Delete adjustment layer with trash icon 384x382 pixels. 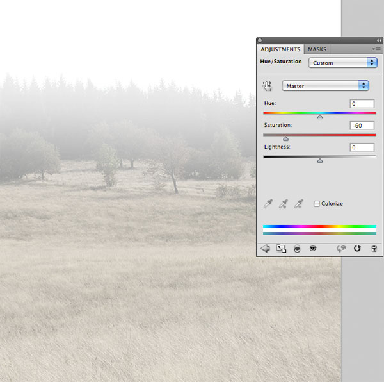tap(374, 249)
